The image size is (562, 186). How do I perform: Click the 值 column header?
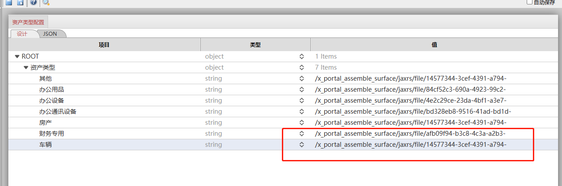(x=435, y=45)
